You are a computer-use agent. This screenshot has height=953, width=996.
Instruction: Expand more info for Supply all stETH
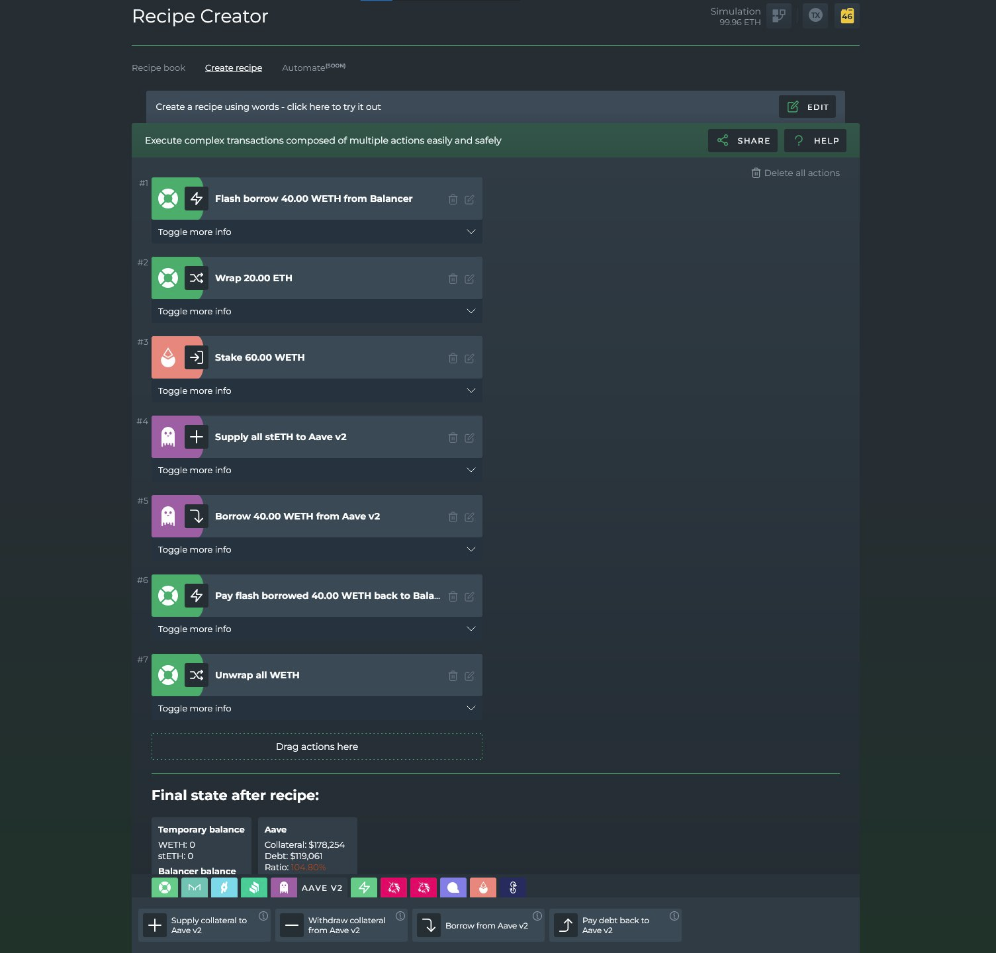(317, 470)
